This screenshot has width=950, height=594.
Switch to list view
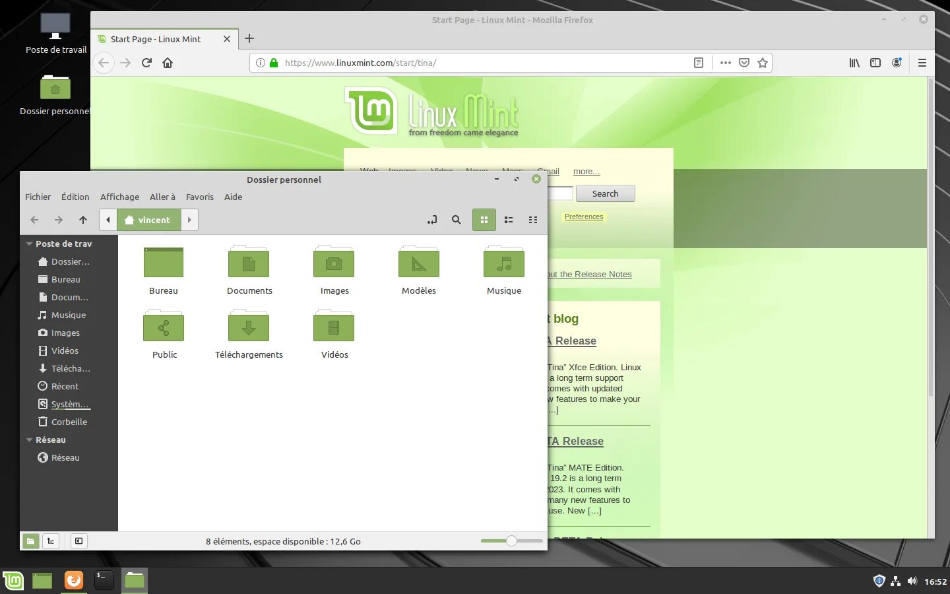(x=509, y=220)
